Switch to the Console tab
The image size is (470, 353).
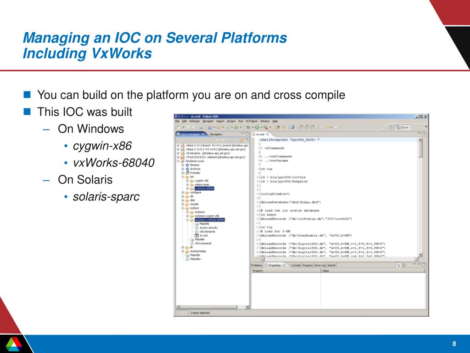coord(296,265)
